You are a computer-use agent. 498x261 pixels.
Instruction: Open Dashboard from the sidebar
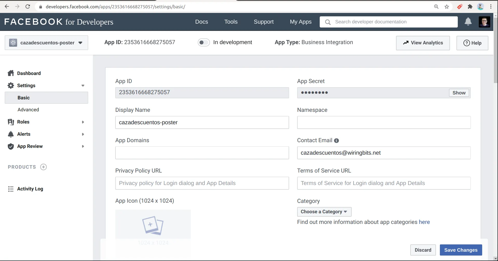pos(29,73)
